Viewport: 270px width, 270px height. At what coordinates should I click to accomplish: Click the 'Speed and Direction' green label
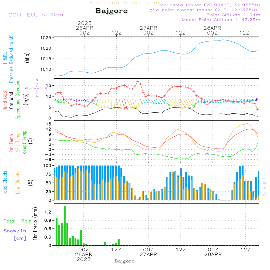pyautogui.click(x=18, y=99)
